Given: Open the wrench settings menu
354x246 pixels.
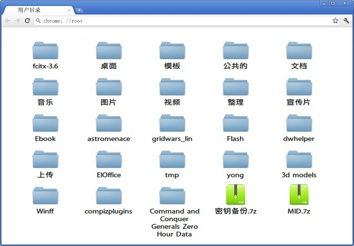Looking at the screenshot, I should (x=346, y=21).
